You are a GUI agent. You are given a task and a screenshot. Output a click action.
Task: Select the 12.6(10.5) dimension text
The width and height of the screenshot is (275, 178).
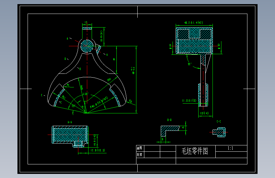coord(98,150)
